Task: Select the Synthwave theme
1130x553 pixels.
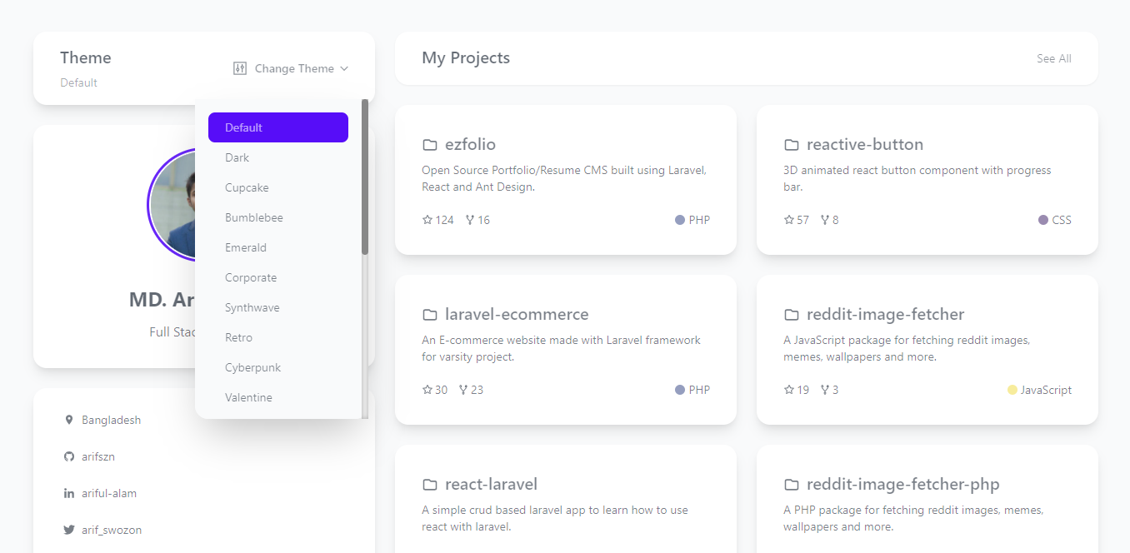Action: click(x=252, y=306)
